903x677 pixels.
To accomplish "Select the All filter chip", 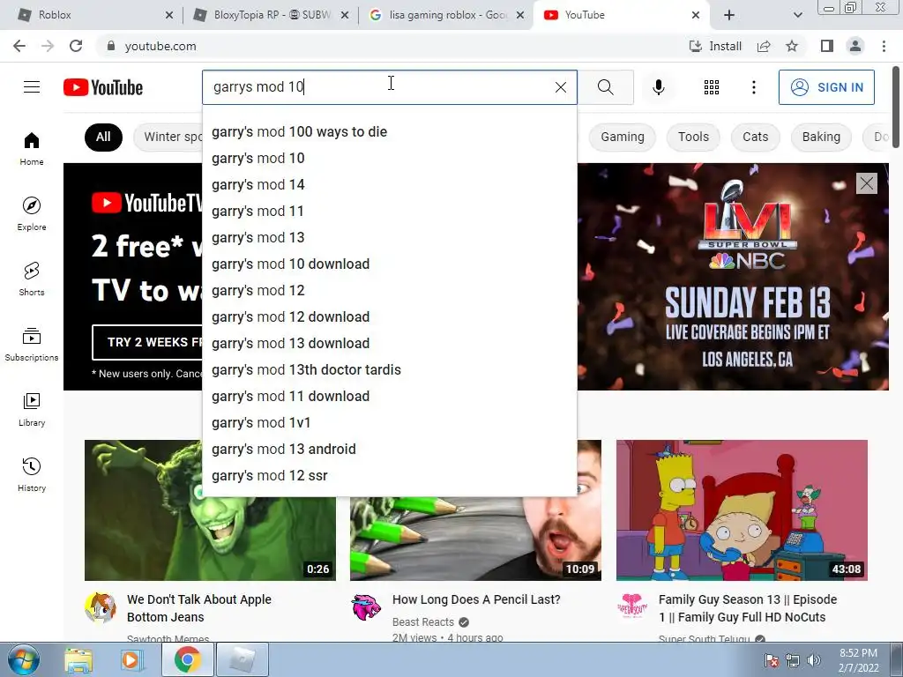I will click(x=103, y=137).
